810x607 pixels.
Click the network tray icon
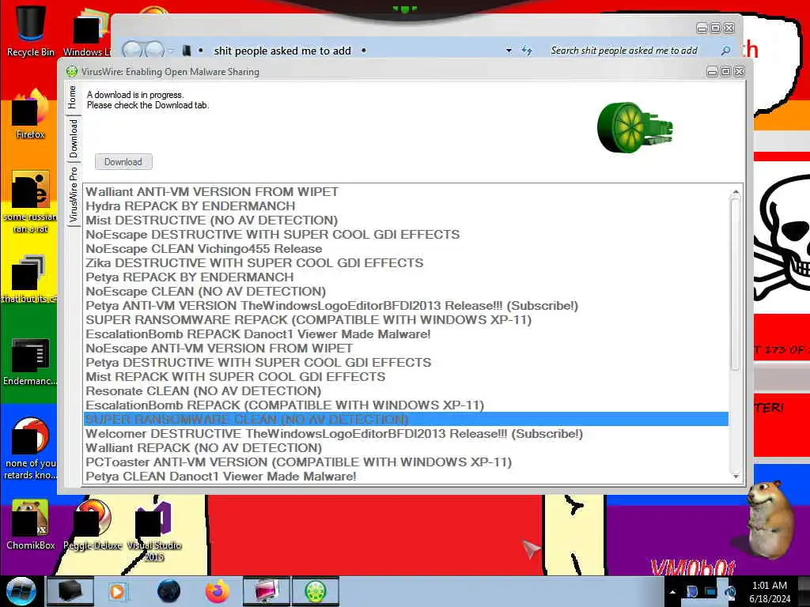711,591
